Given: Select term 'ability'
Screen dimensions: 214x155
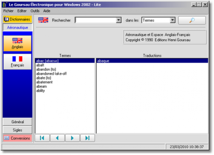Looking at the screenshot, I should tap(65, 91).
